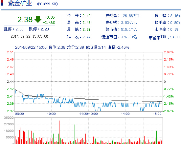Image resolution: width=181 pixels, height=144 pixels.
Task: Click the 2.44 baseline axis label
Action: pos(10,82)
